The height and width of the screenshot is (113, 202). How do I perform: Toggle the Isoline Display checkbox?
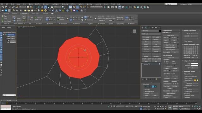(184, 78)
